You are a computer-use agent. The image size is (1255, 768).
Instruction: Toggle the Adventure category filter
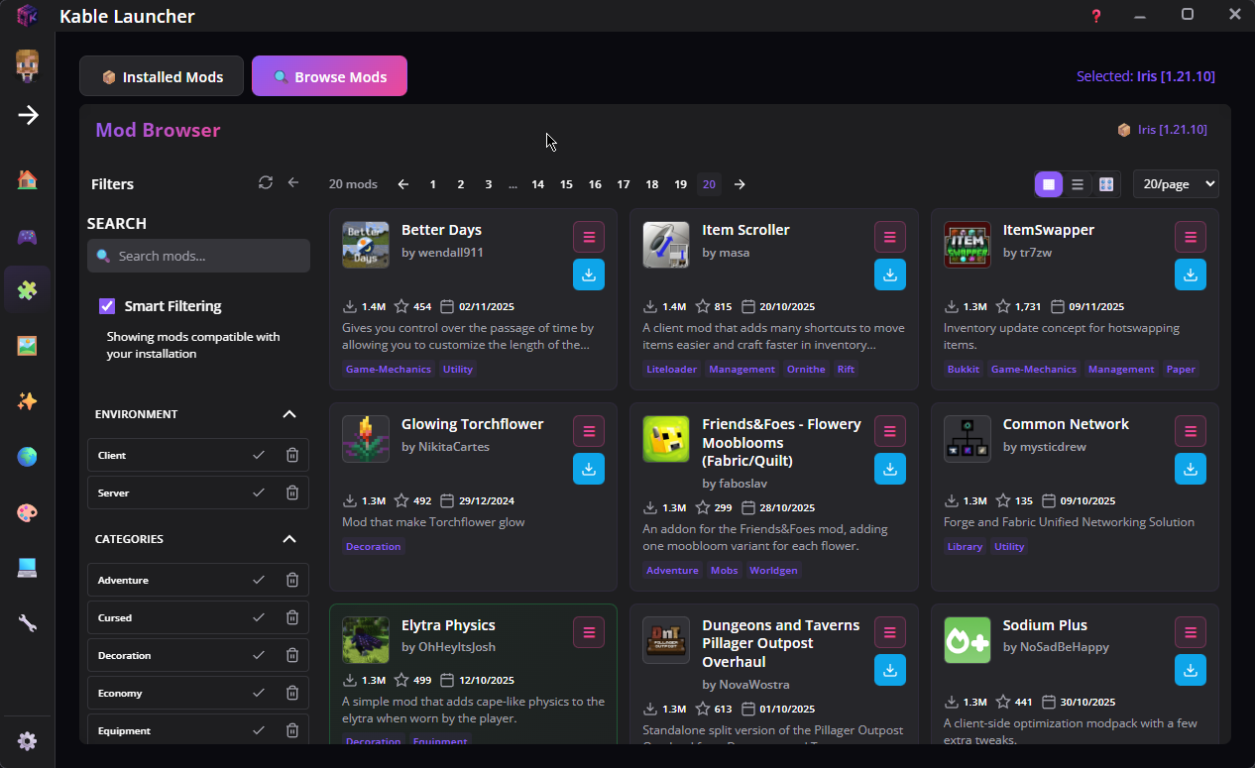(x=258, y=580)
